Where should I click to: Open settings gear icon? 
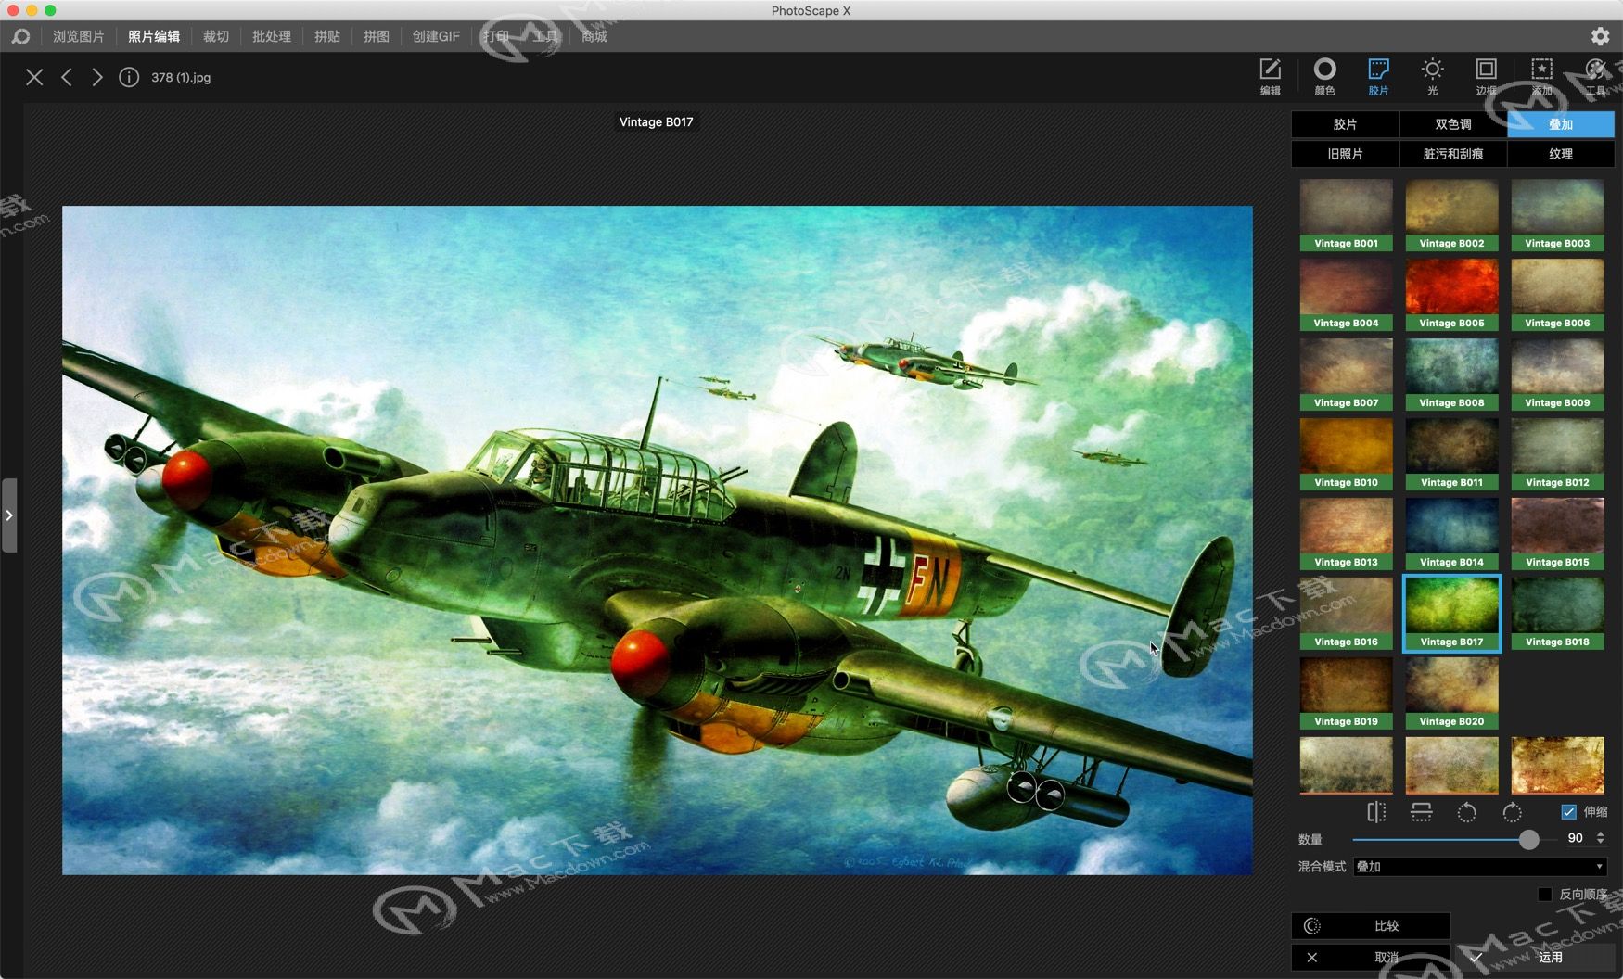pos(1600,36)
